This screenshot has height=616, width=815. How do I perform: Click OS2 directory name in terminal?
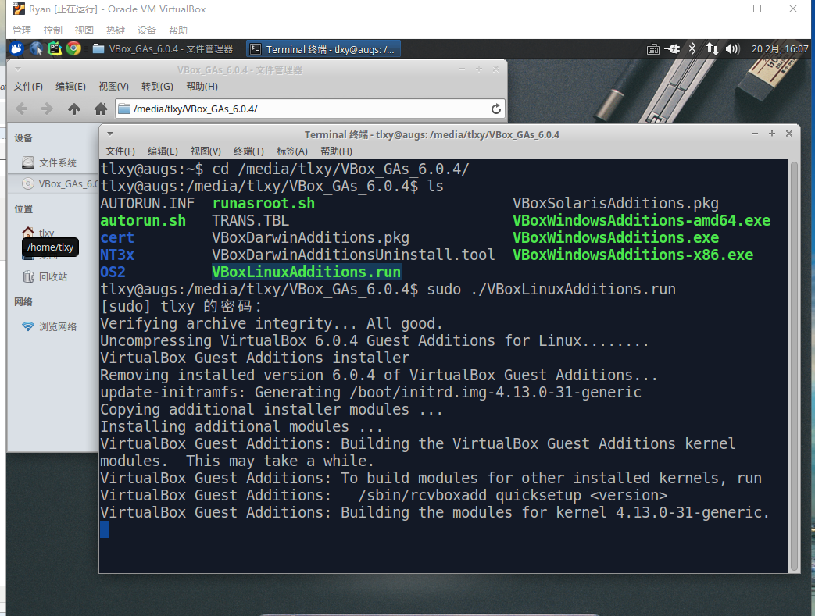(x=113, y=272)
